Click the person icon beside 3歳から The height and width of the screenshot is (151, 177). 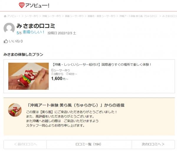click(x=52, y=74)
